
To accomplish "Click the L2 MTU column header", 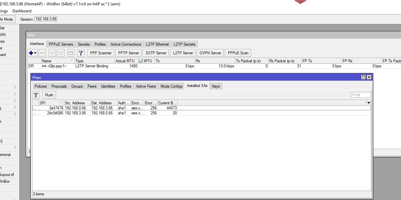I will click(146, 61).
